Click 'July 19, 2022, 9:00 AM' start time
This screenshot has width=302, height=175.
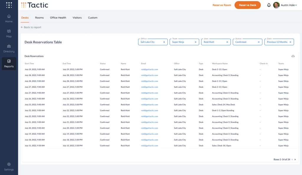tap(35, 134)
